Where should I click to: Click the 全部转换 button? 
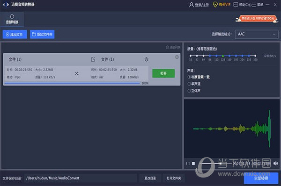[x=261, y=178]
